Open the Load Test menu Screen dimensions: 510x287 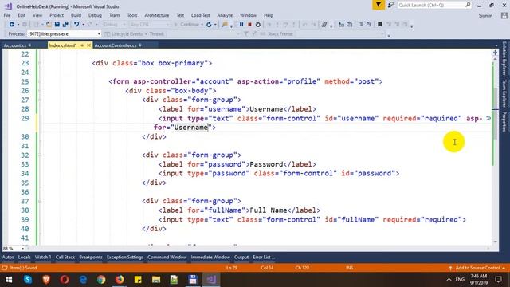point(200,15)
